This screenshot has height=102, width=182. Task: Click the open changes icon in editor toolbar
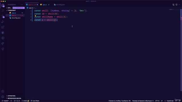pos(173,5)
